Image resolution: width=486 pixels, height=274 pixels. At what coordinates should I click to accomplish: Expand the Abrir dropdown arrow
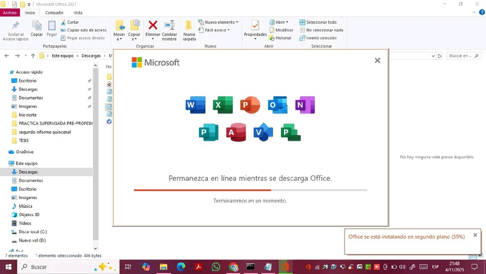287,22
